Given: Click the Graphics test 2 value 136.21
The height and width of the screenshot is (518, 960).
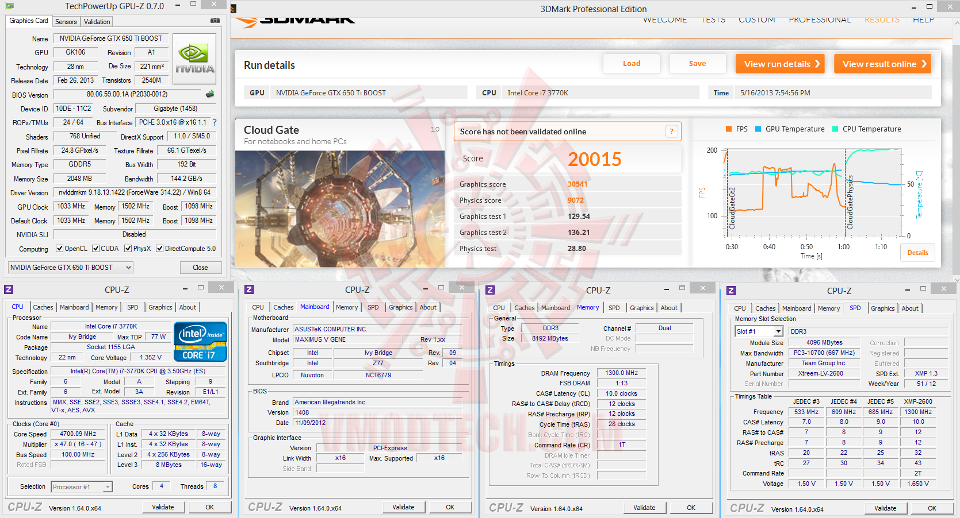Looking at the screenshot, I should pos(579,233).
